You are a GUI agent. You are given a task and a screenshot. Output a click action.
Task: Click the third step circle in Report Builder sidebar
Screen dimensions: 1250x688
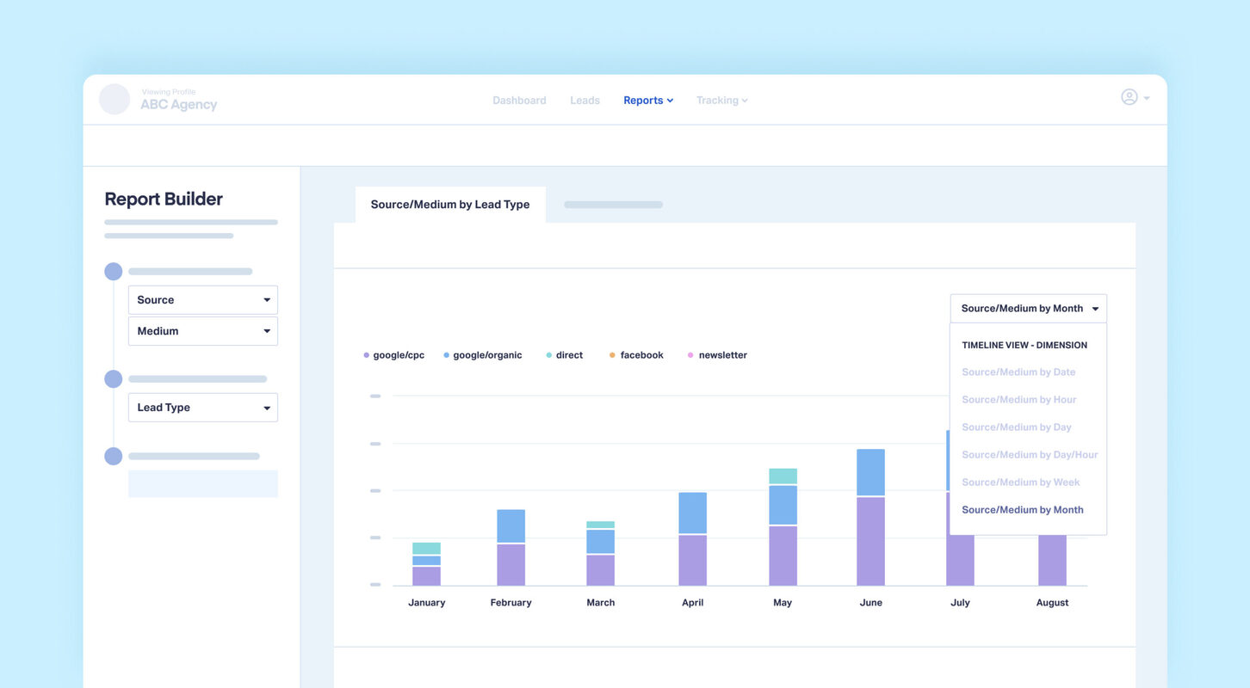[x=113, y=456]
